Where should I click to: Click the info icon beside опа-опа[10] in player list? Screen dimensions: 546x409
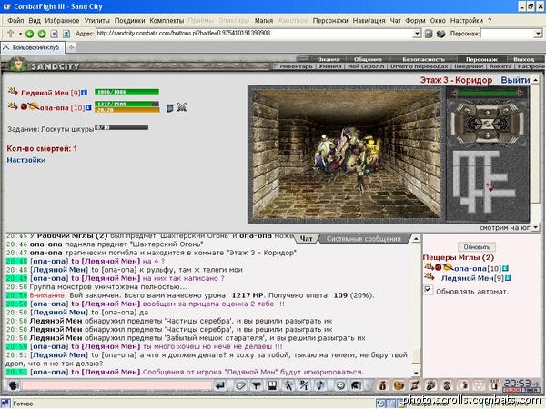(x=505, y=268)
